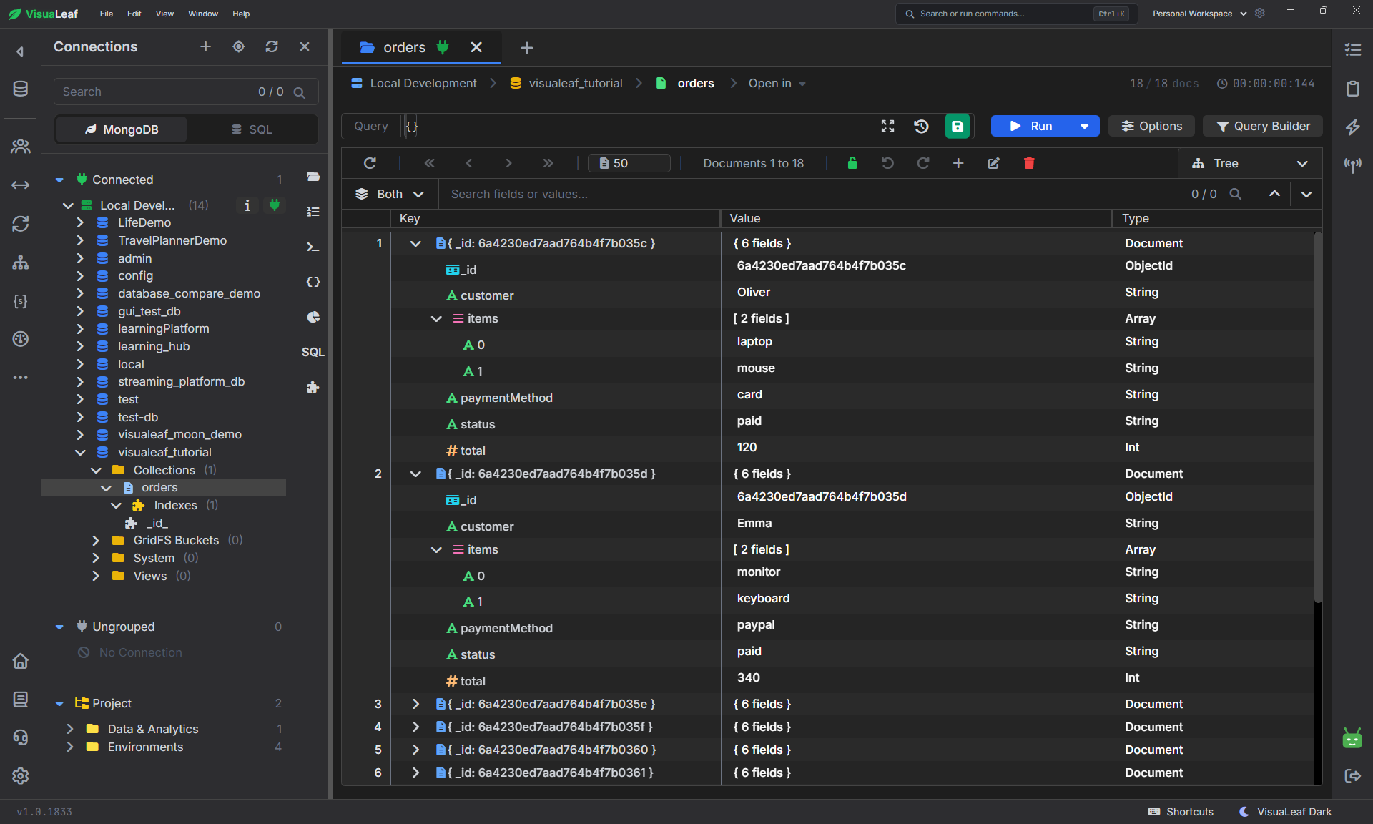Click the locate target icon in Connections header
Screen dimensions: 1373x824
click(x=239, y=46)
